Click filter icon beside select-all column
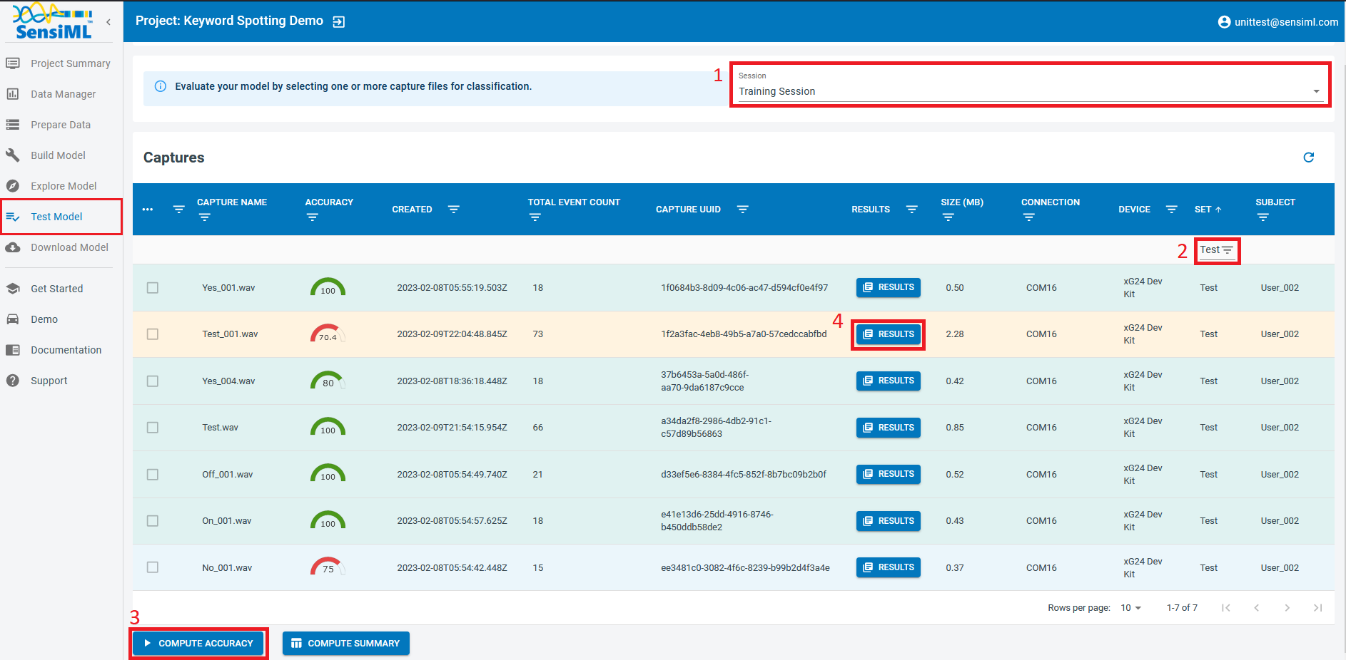 pyautogui.click(x=179, y=210)
